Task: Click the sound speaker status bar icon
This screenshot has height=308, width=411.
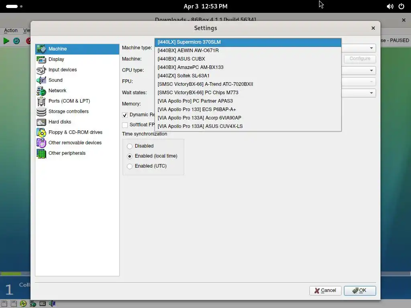Action: pyautogui.click(x=52, y=304)
